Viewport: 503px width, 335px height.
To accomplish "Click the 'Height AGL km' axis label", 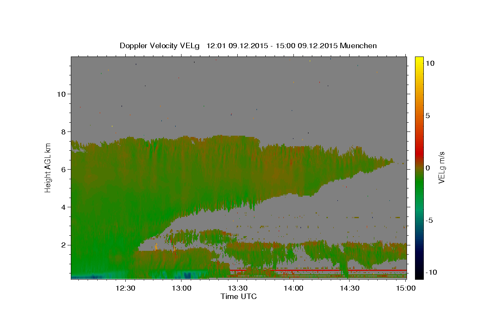I will pyautogui.click(x=48, y=167).
